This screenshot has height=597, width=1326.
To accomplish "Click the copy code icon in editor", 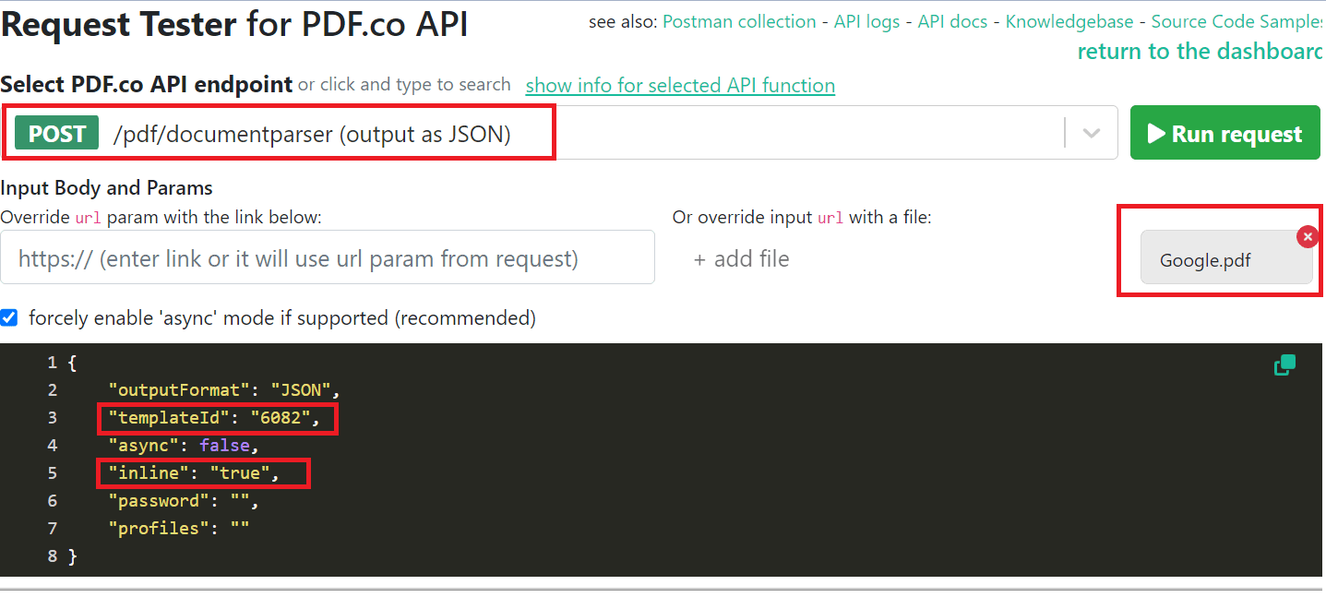I will (1284, 365).
